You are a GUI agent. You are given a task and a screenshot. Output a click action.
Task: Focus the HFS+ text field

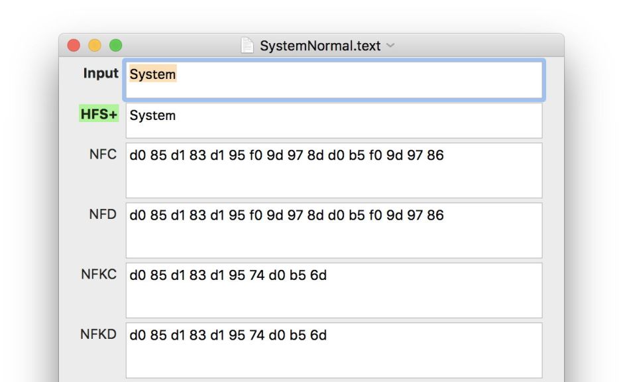(x=333, y=120)
